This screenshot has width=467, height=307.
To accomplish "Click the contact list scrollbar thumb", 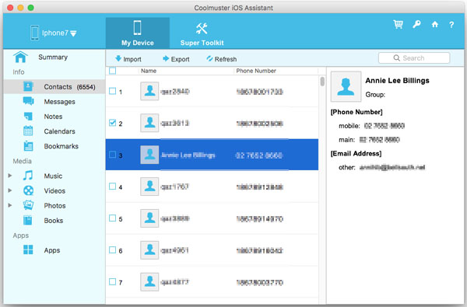I will pyautogui.click(x=322, y=82).
